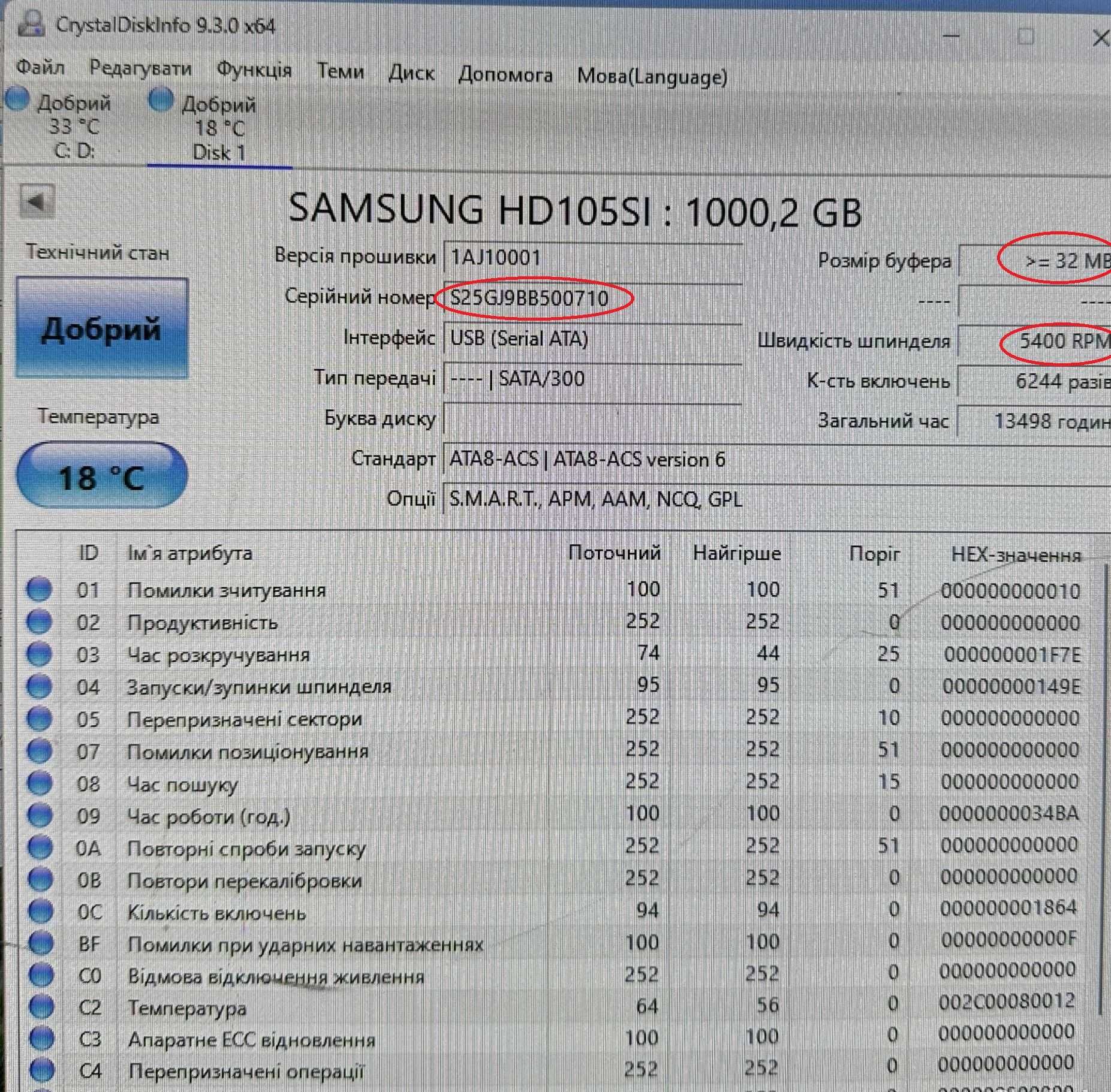Click the Поріг column header
Screen dimensions: 1111x1092
click(x=875, y=554)
